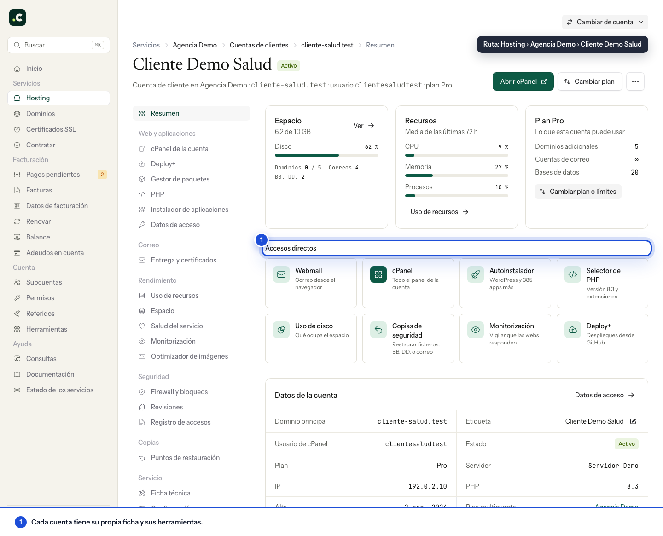Follow the Uso de recursos link
Screen dimensions: 663x536
439,212
